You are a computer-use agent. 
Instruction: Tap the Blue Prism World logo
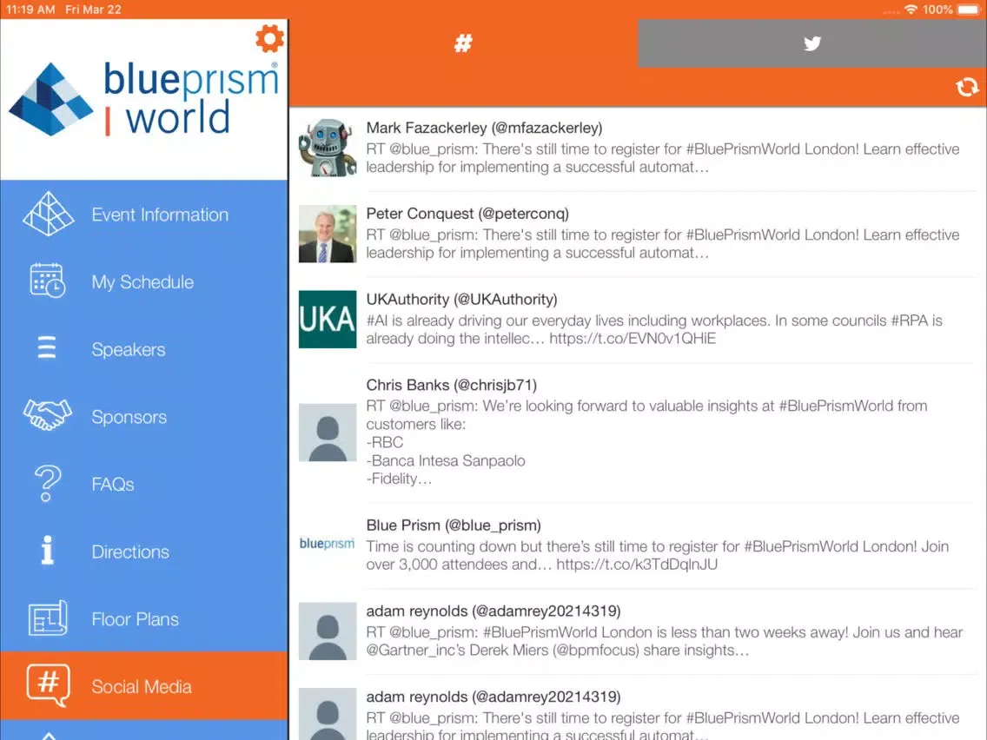[143, 99]
